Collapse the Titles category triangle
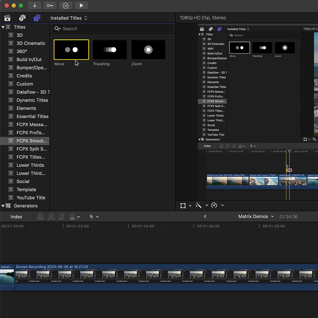 click(3, 27)
